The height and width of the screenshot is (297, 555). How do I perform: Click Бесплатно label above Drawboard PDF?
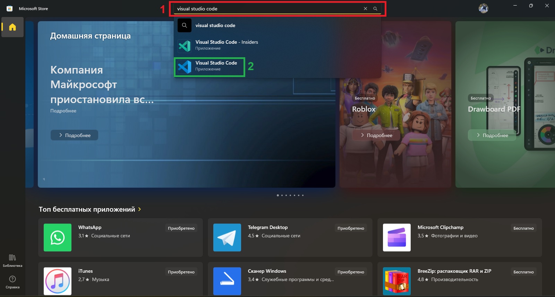[x=481, y=98]
